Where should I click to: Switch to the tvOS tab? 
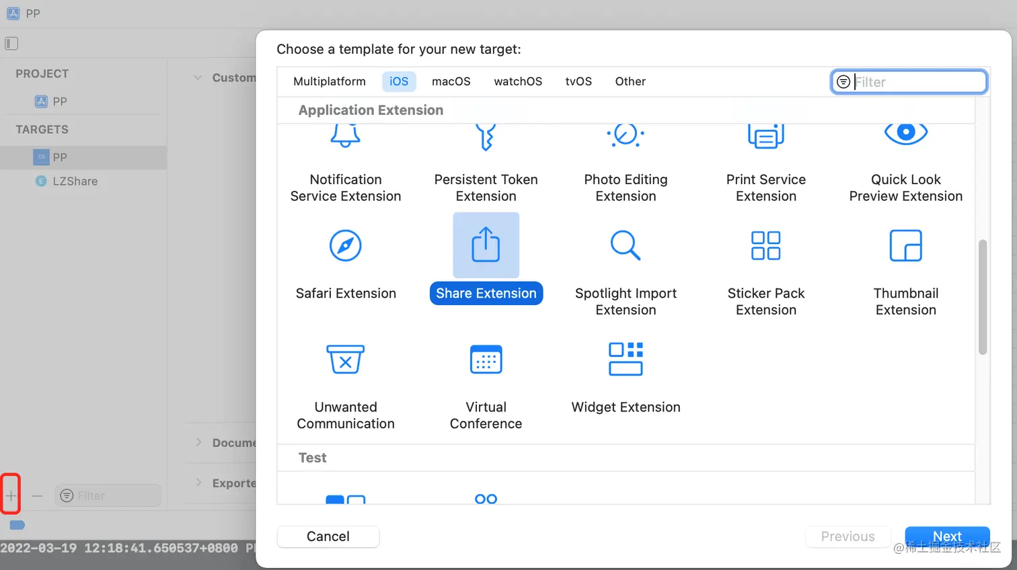pyautogui.click(x=578, y=81)
